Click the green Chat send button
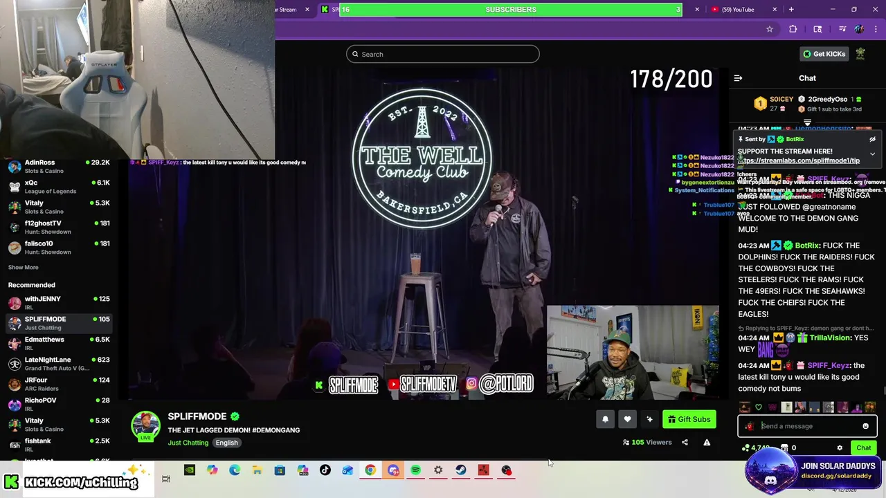Image resolution: width=886 pixels, height=498 pixels. (863, 448)
